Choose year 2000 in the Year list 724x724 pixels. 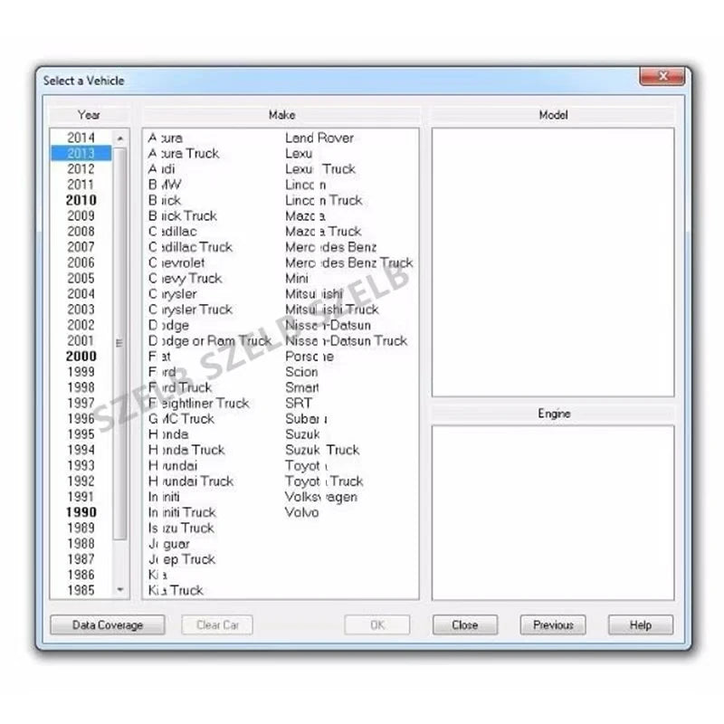click(x=81, y=356)
